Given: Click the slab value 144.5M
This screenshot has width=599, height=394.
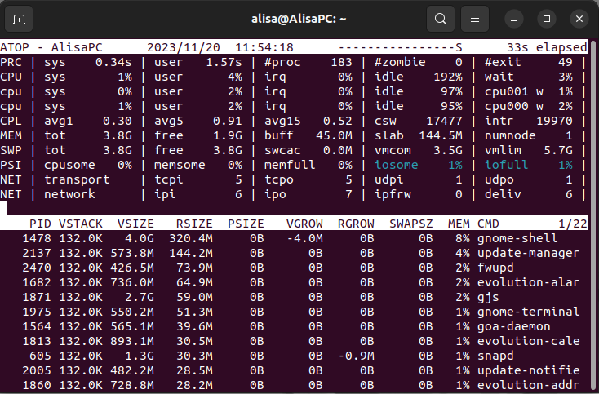Looking at the screenshot, I should (441, 135).
